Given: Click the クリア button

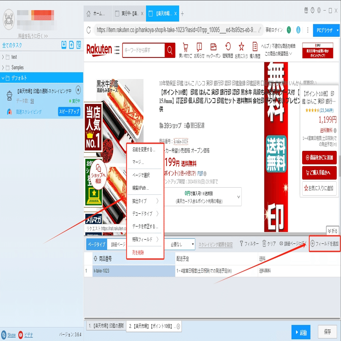Looking at the screenshot, I should click(x=269, y=244).
